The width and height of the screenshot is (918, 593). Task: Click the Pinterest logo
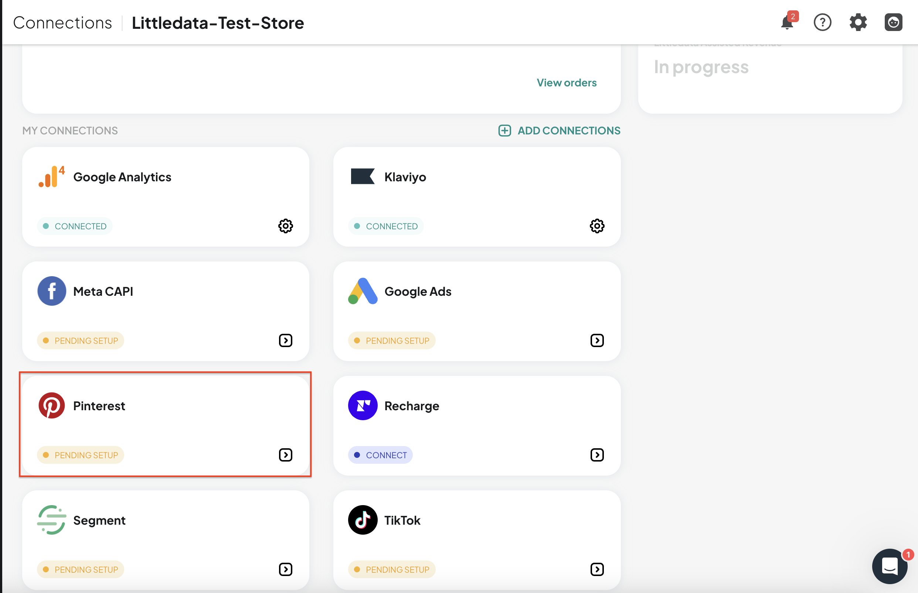[x=52, y=405]
